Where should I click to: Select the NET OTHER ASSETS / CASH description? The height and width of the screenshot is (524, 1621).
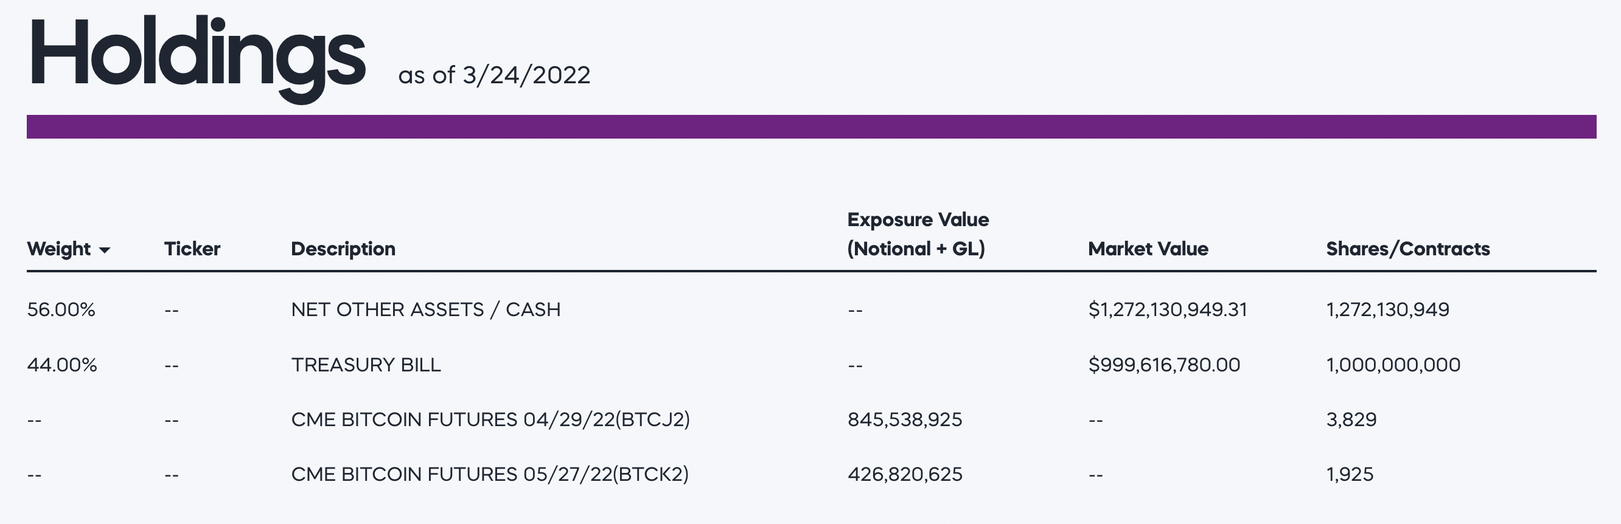pos(425,309)
